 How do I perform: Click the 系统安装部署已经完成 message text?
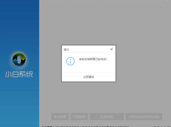pos(93,59)
